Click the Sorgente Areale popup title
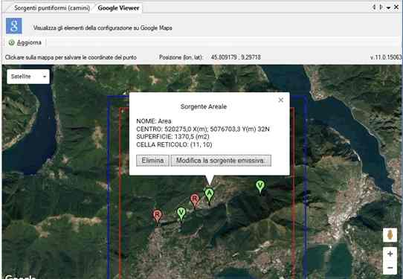Image resolution: width=403 pixels, height=279 pixels. coord(204,106)
